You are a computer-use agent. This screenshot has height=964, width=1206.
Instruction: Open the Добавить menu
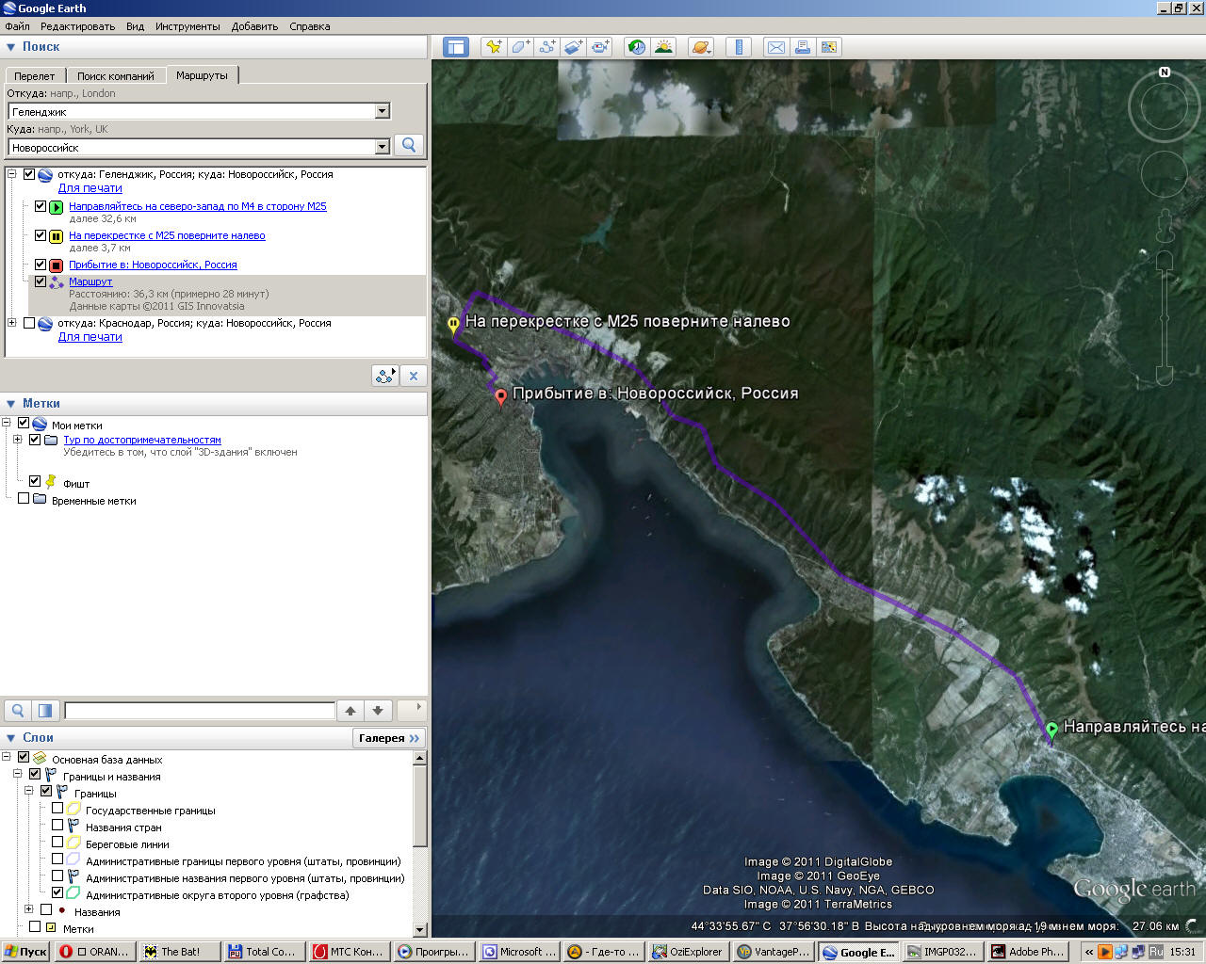pyautogui.click(x=254, y=26)
